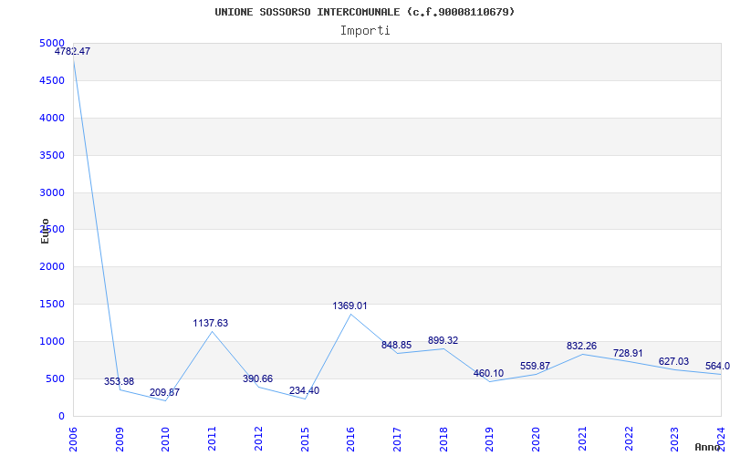The image size is (730, 456).
Task: Click the 2009 x-axis year label
Action: tap(120, 440)
